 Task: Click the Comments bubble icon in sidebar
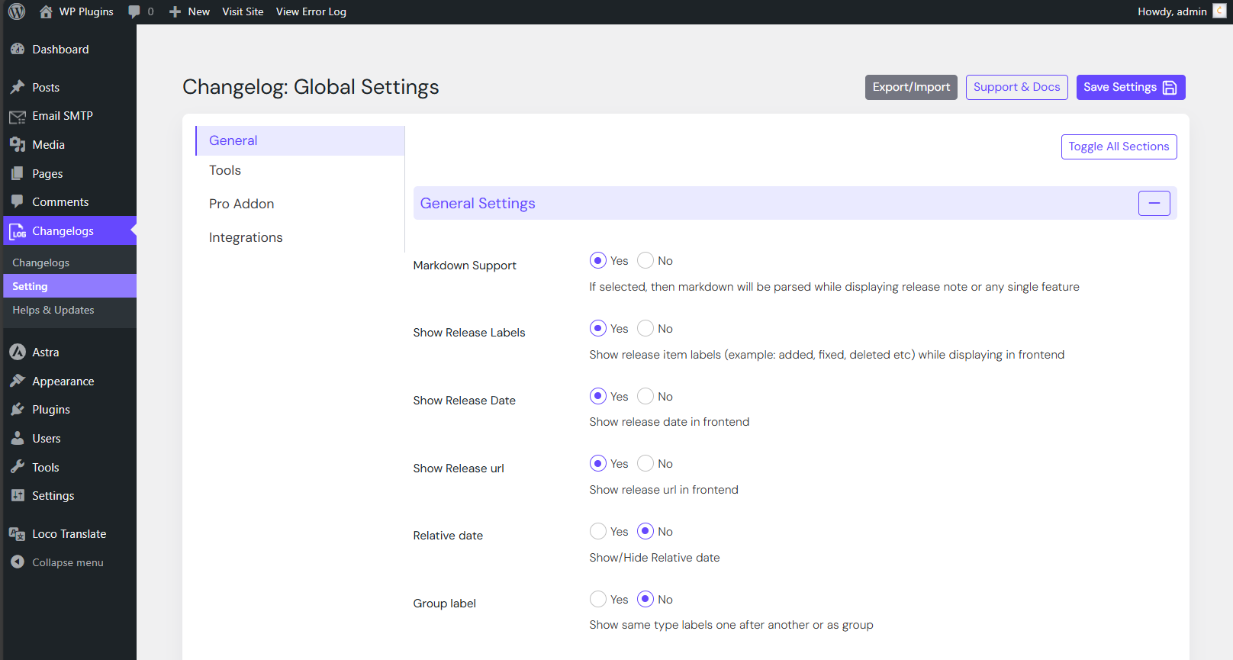pyautogui.click(x=18, y=201)
